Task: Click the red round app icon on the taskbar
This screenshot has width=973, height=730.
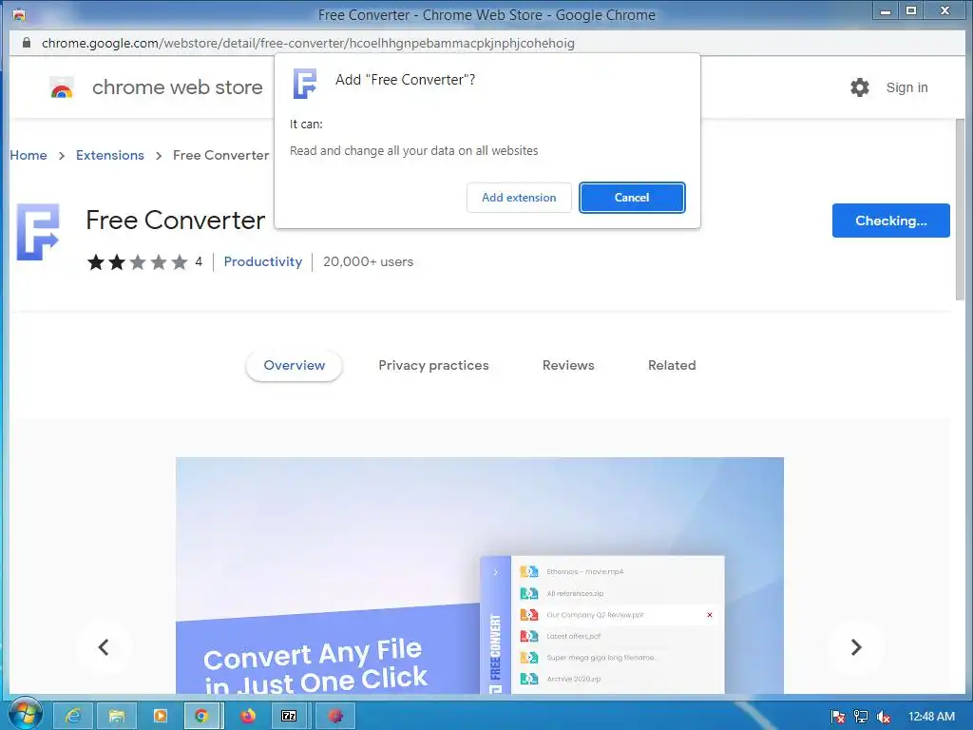Action: (335, 716)
